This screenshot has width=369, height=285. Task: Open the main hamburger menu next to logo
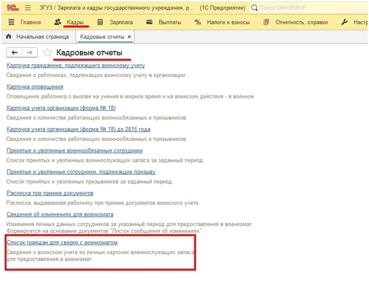[x=28, y=8]
